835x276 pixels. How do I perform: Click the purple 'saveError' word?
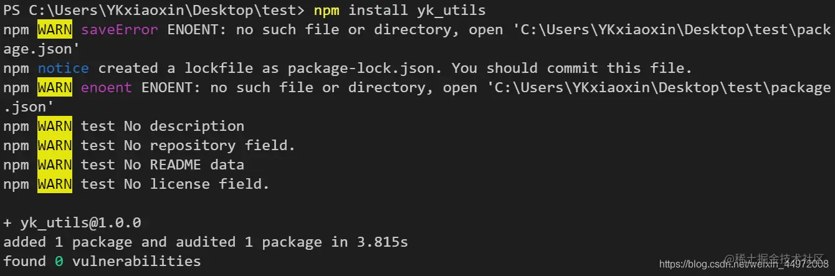click(x=120, y=30)
